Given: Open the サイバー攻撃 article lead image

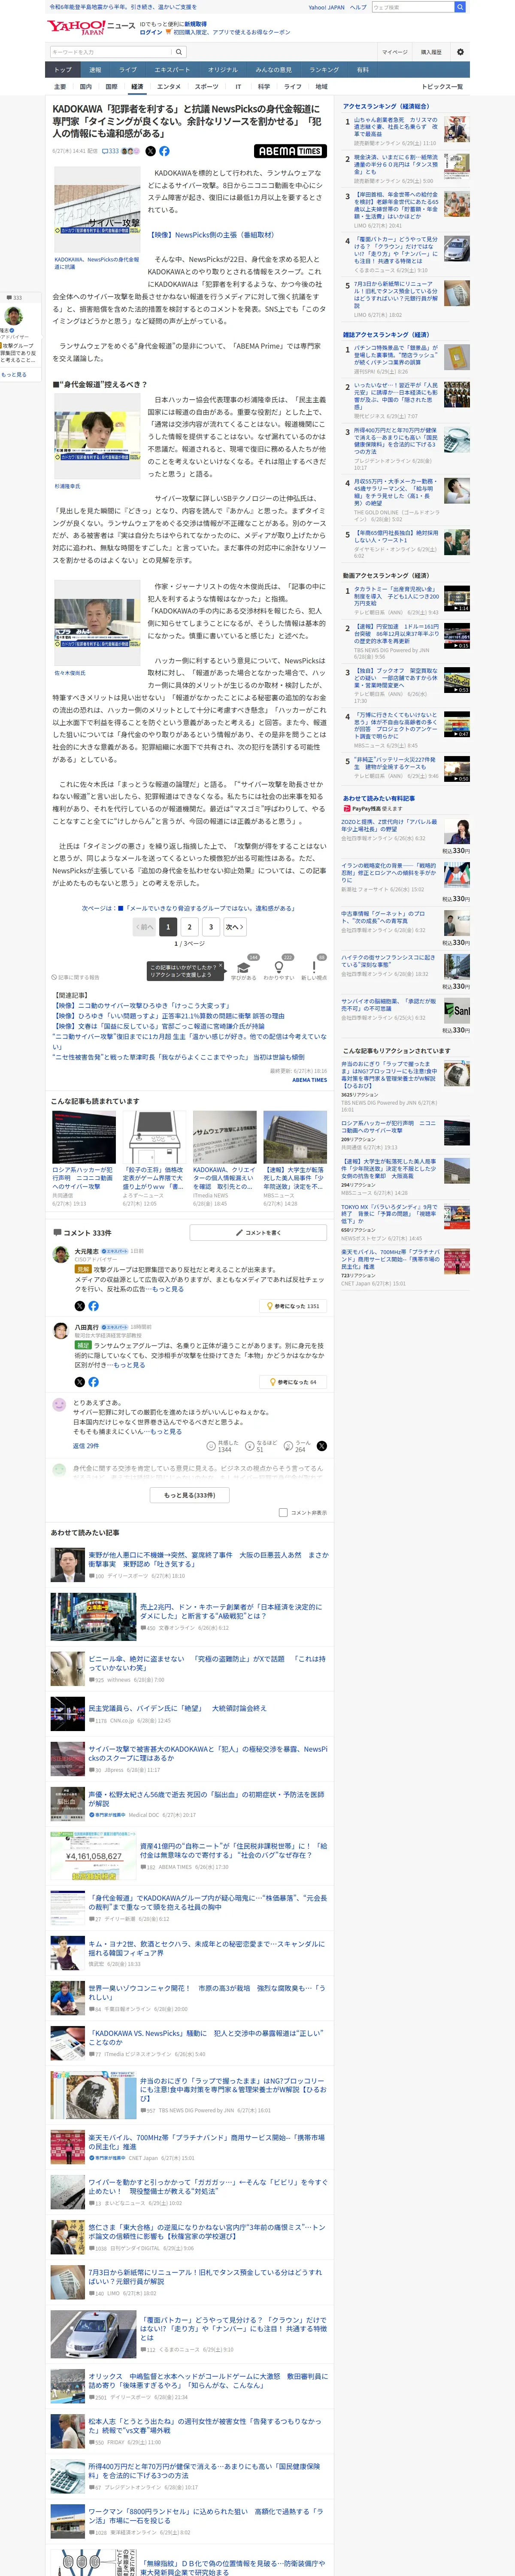Looking at the screenshot, I should coord(97,211).
